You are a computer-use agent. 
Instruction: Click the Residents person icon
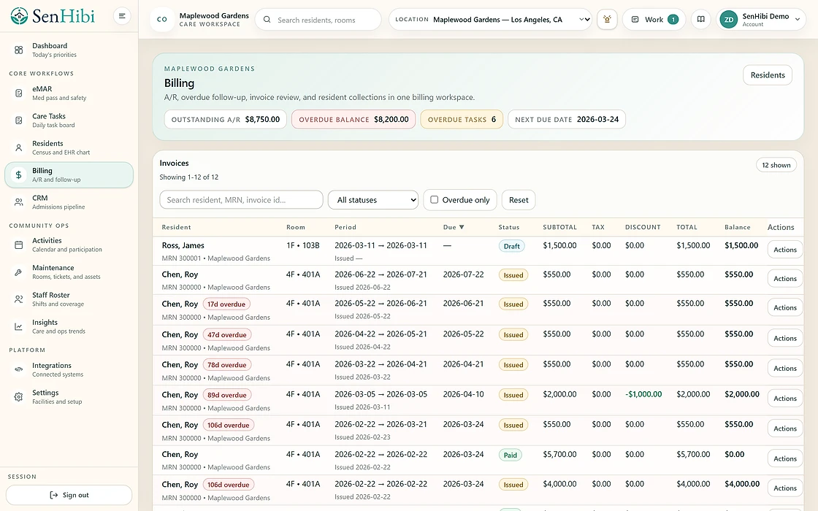pos(19,147)
